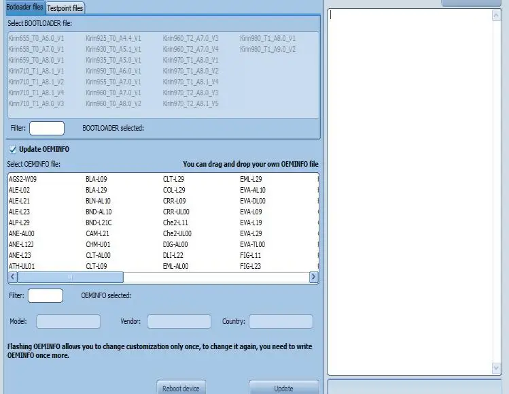Select CLT-L29 in the OEMINFO list
This screenshot has height=394, width=509.
pyautogui.click(x=174, y=179)
